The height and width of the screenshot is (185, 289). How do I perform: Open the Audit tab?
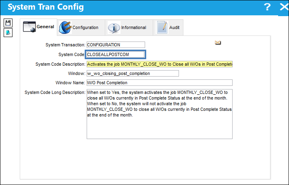(x=168, y=27)
